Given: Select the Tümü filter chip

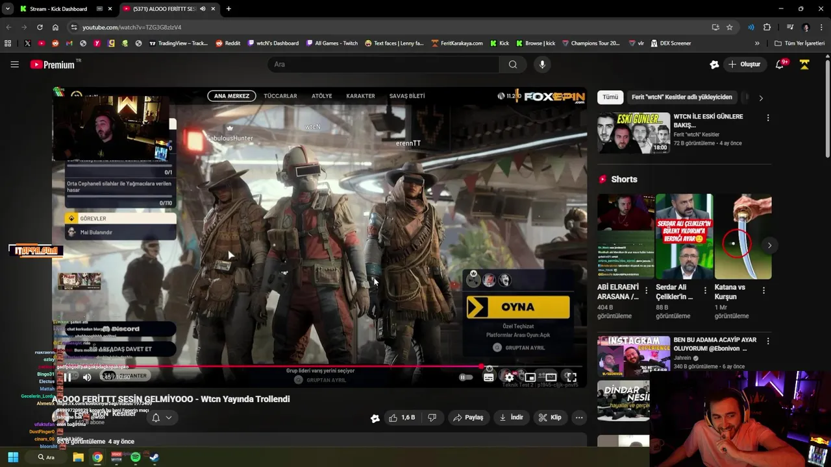Looking at the screenshot, I should (x=610, y=97).
